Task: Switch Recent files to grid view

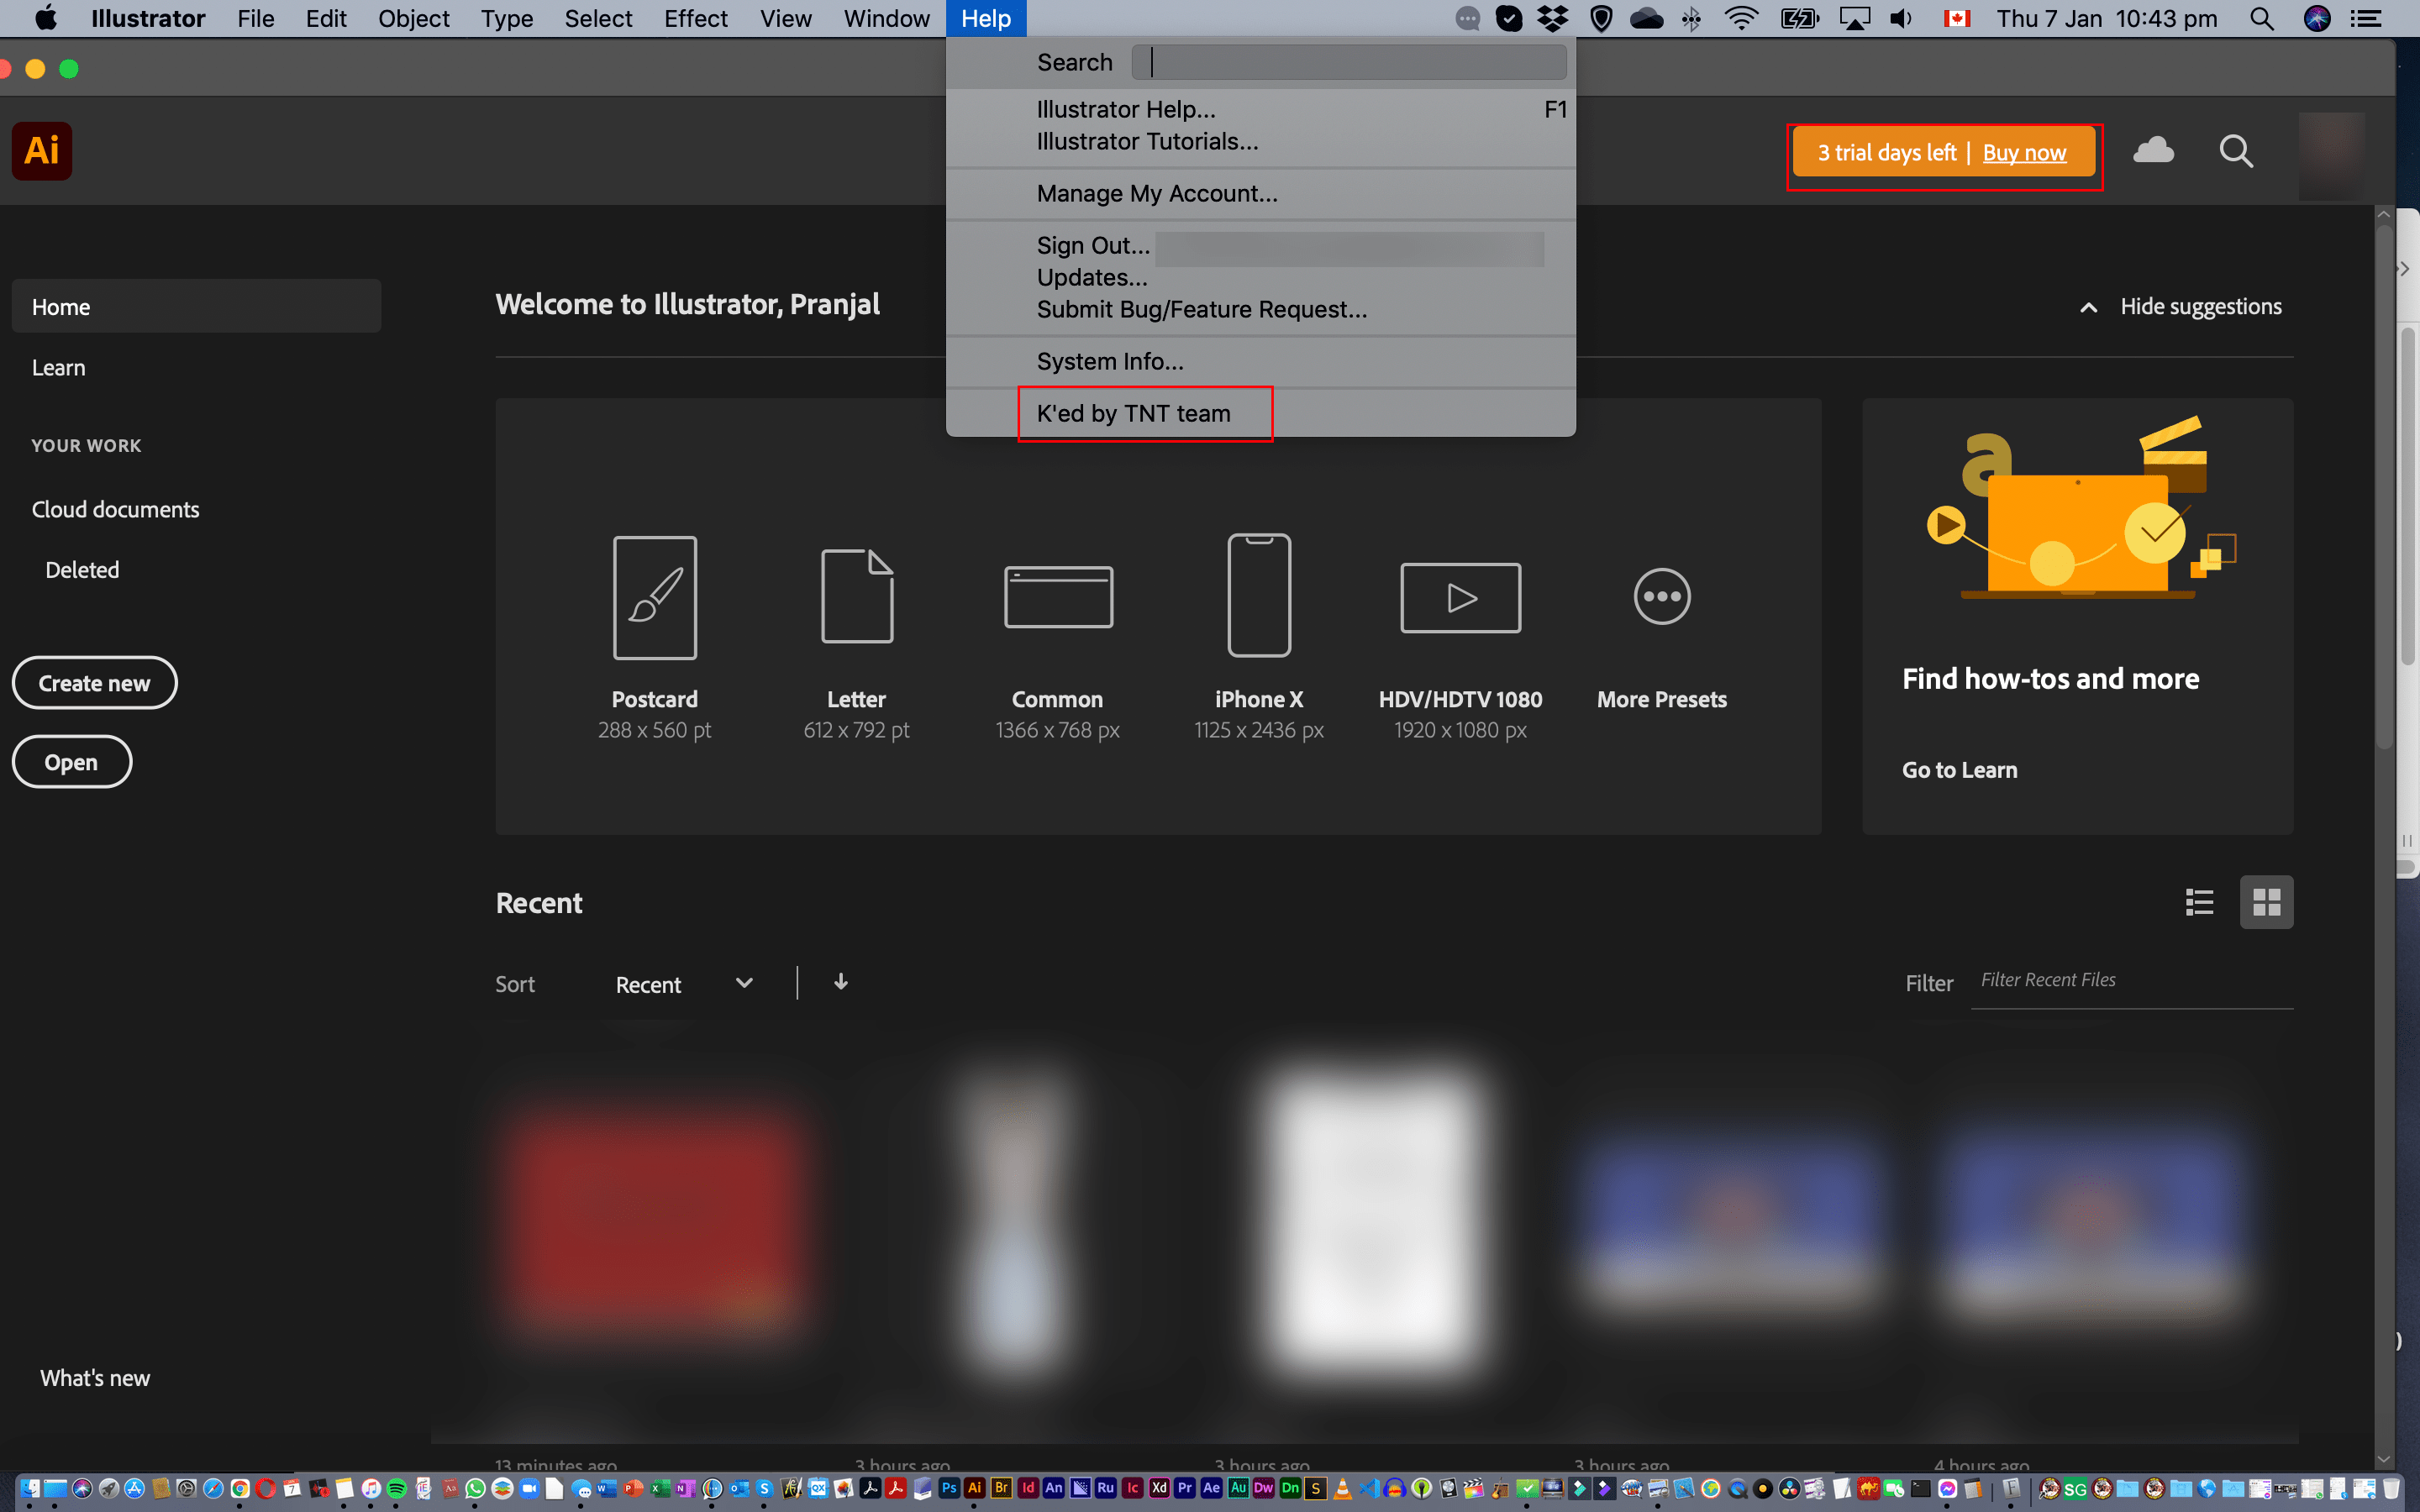Action: tap(2266, 901)
